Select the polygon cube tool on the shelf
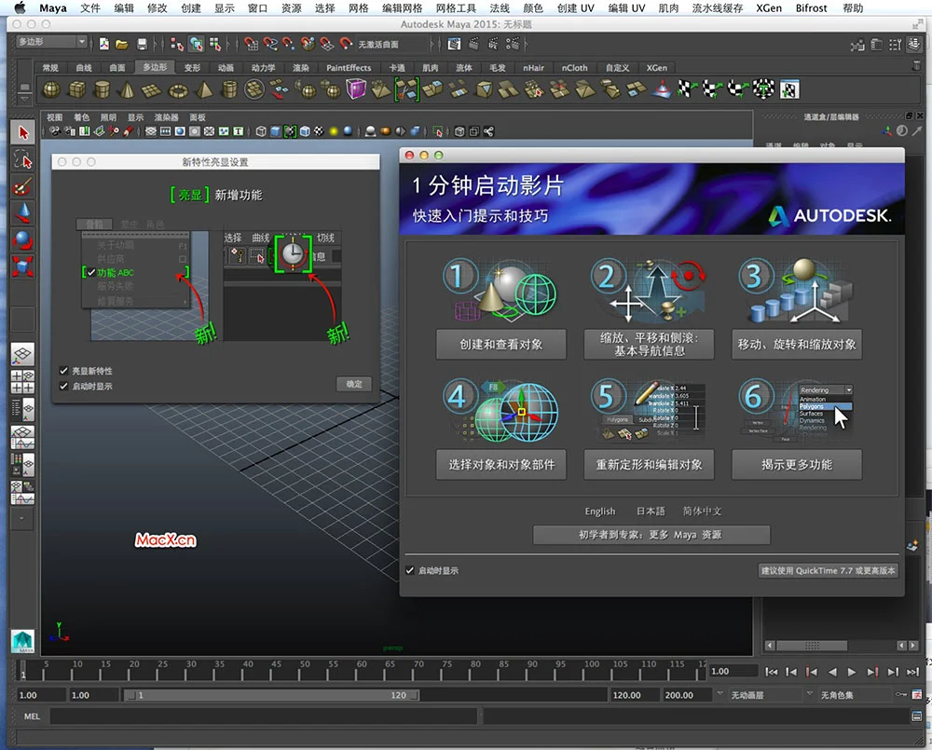The width and height of the screenshot is (932, 750). tap(77, 89)
